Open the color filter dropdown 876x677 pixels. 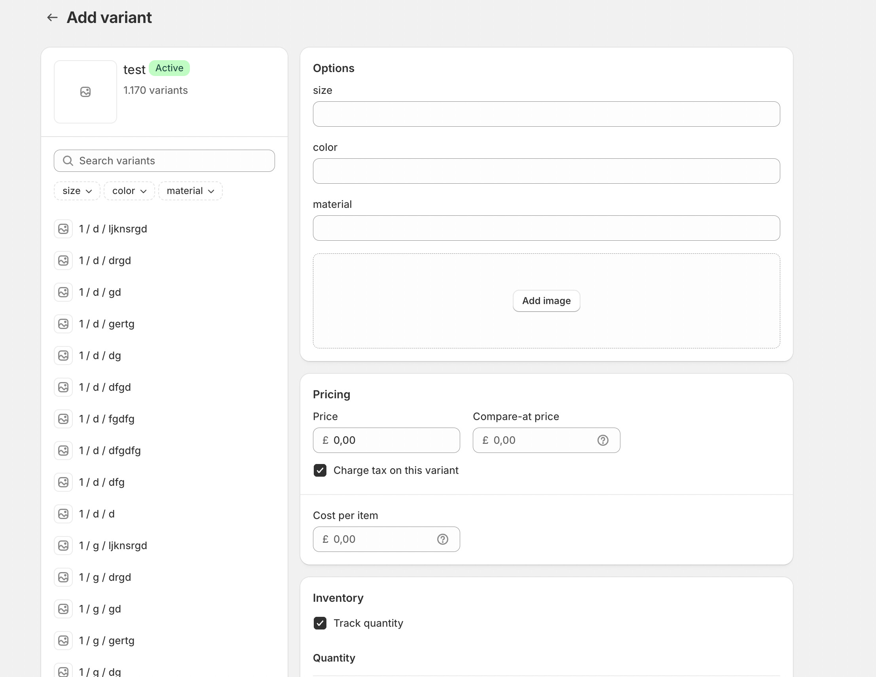pos(129,191)
